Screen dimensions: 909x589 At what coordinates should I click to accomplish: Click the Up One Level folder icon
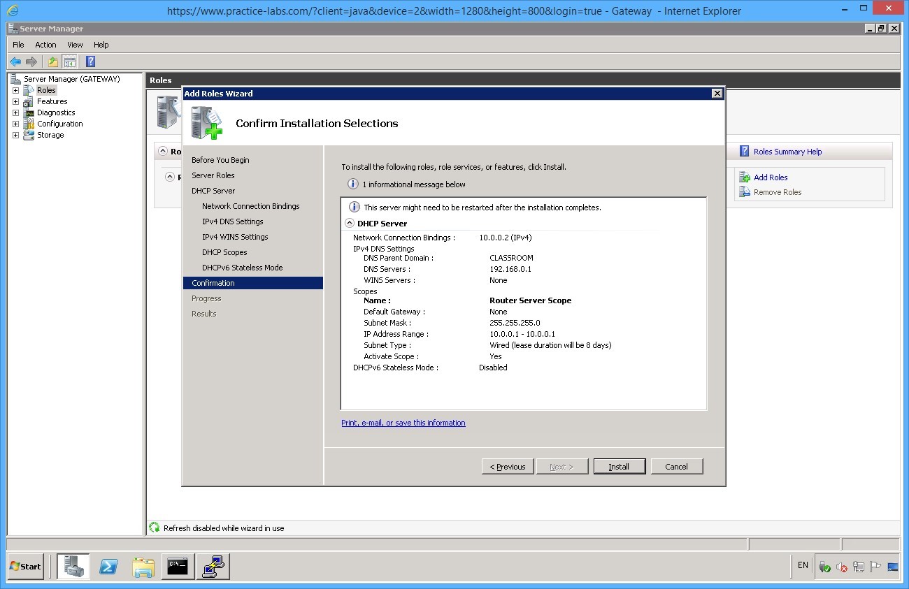click(x=53, y=61)
